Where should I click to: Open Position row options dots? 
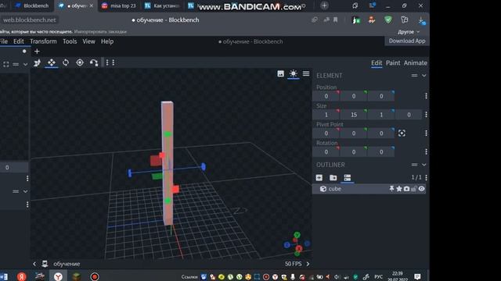[x=426, y=96]
